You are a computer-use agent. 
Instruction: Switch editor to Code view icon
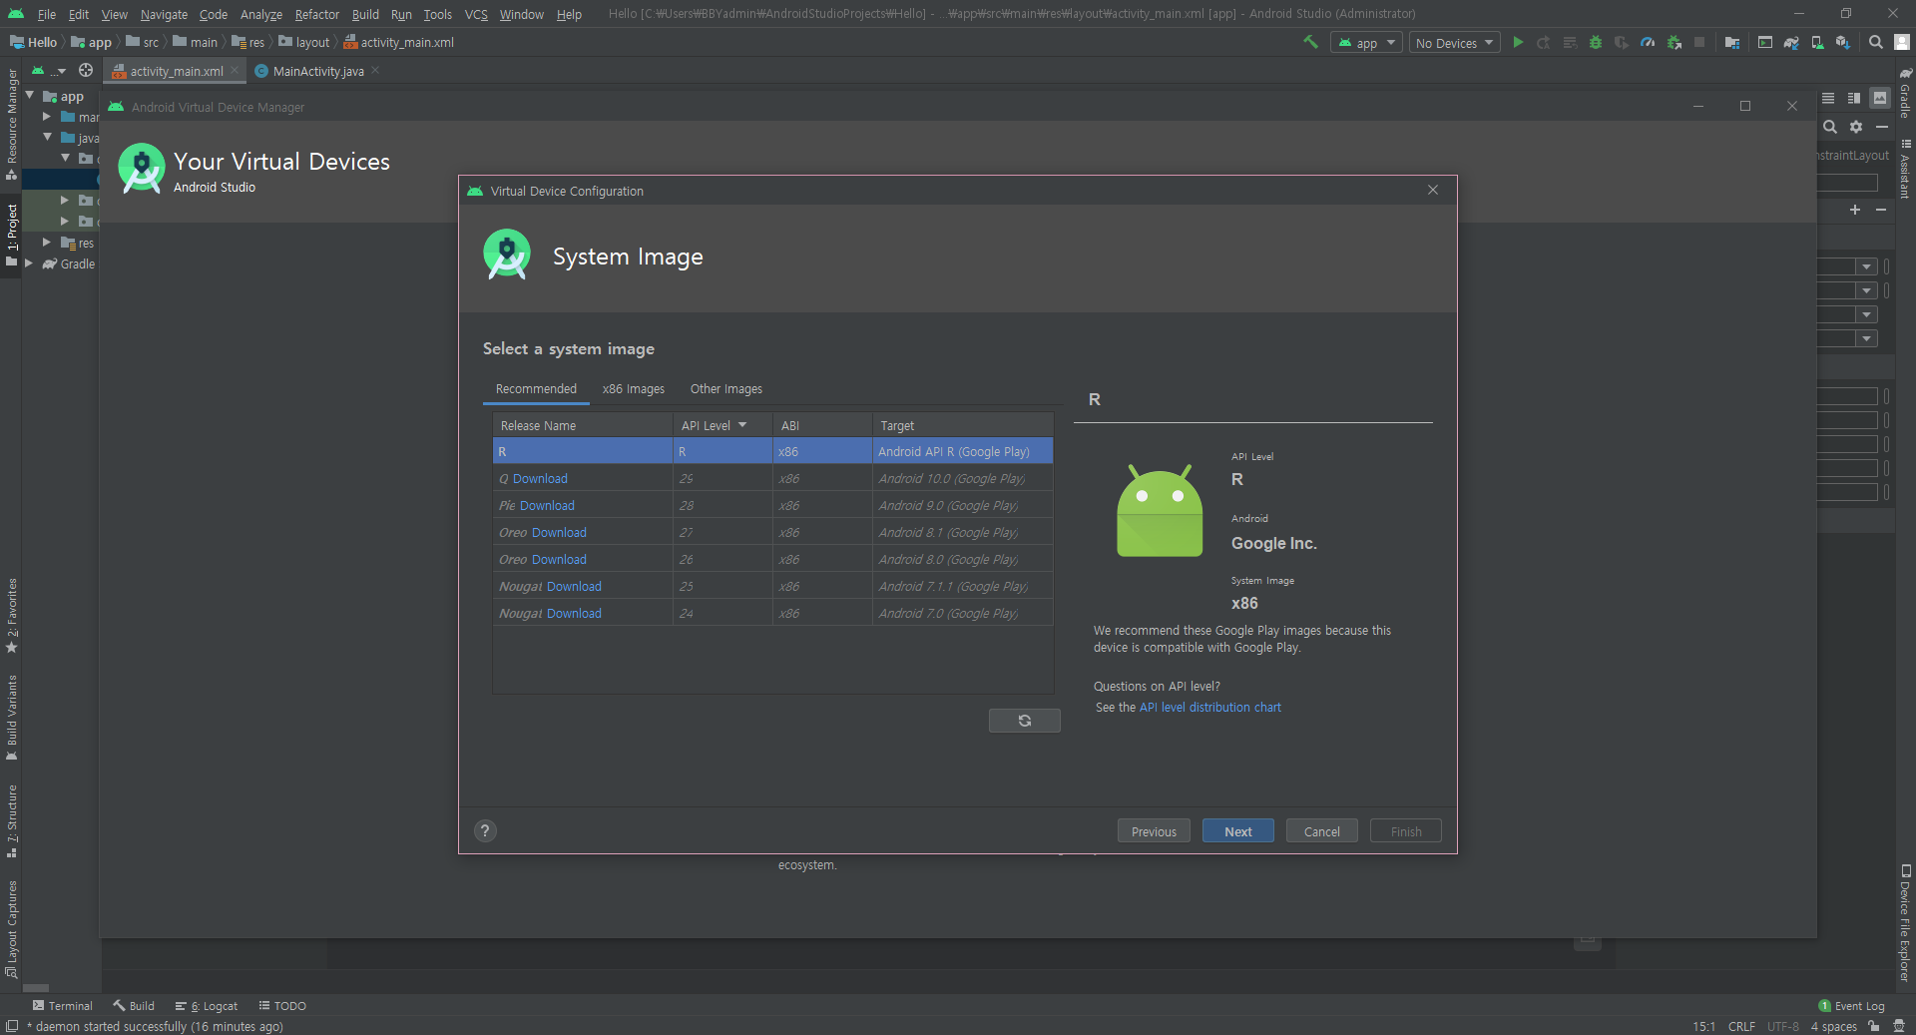coord(1828,98)
